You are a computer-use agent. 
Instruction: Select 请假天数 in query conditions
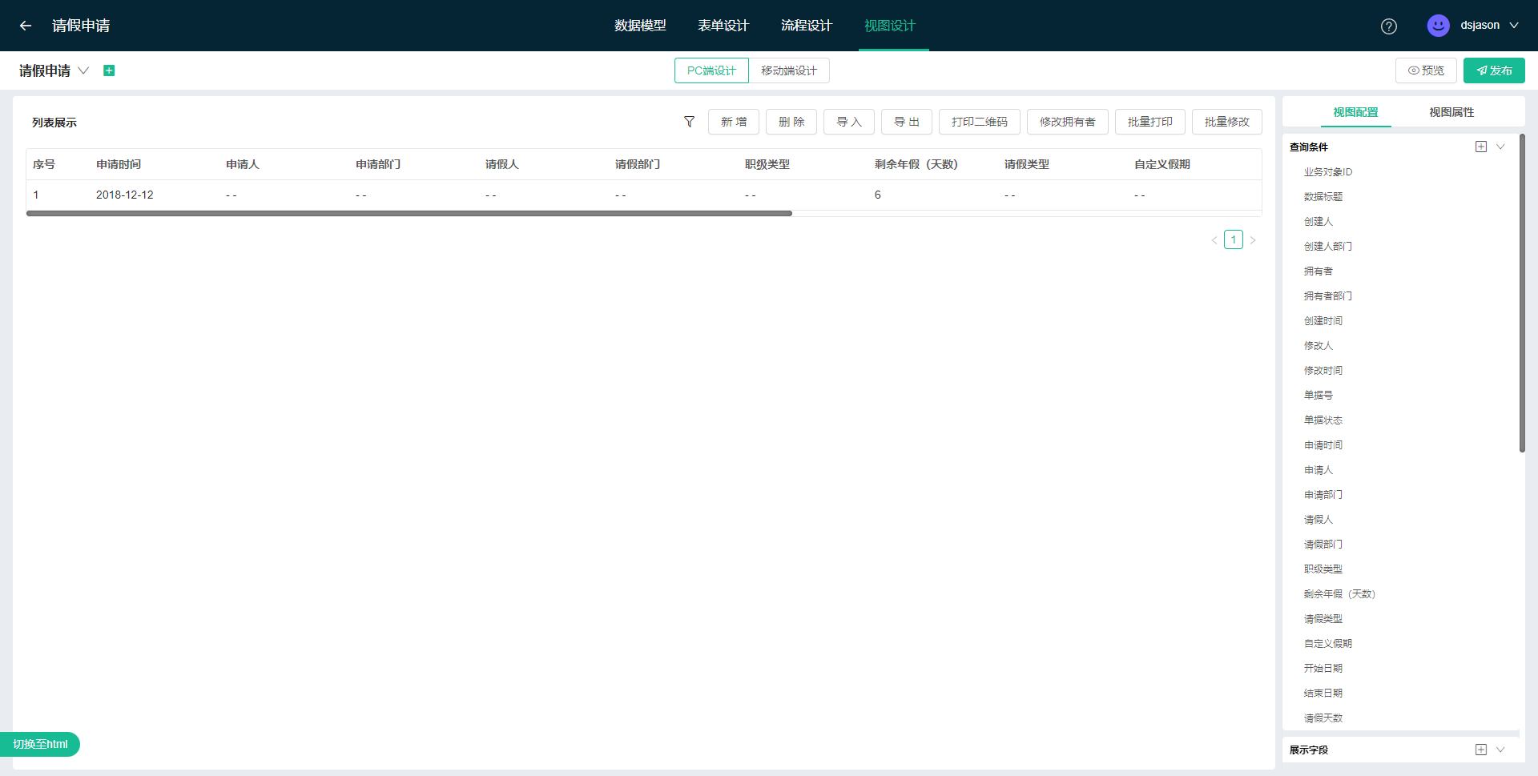click(1323, 718)
